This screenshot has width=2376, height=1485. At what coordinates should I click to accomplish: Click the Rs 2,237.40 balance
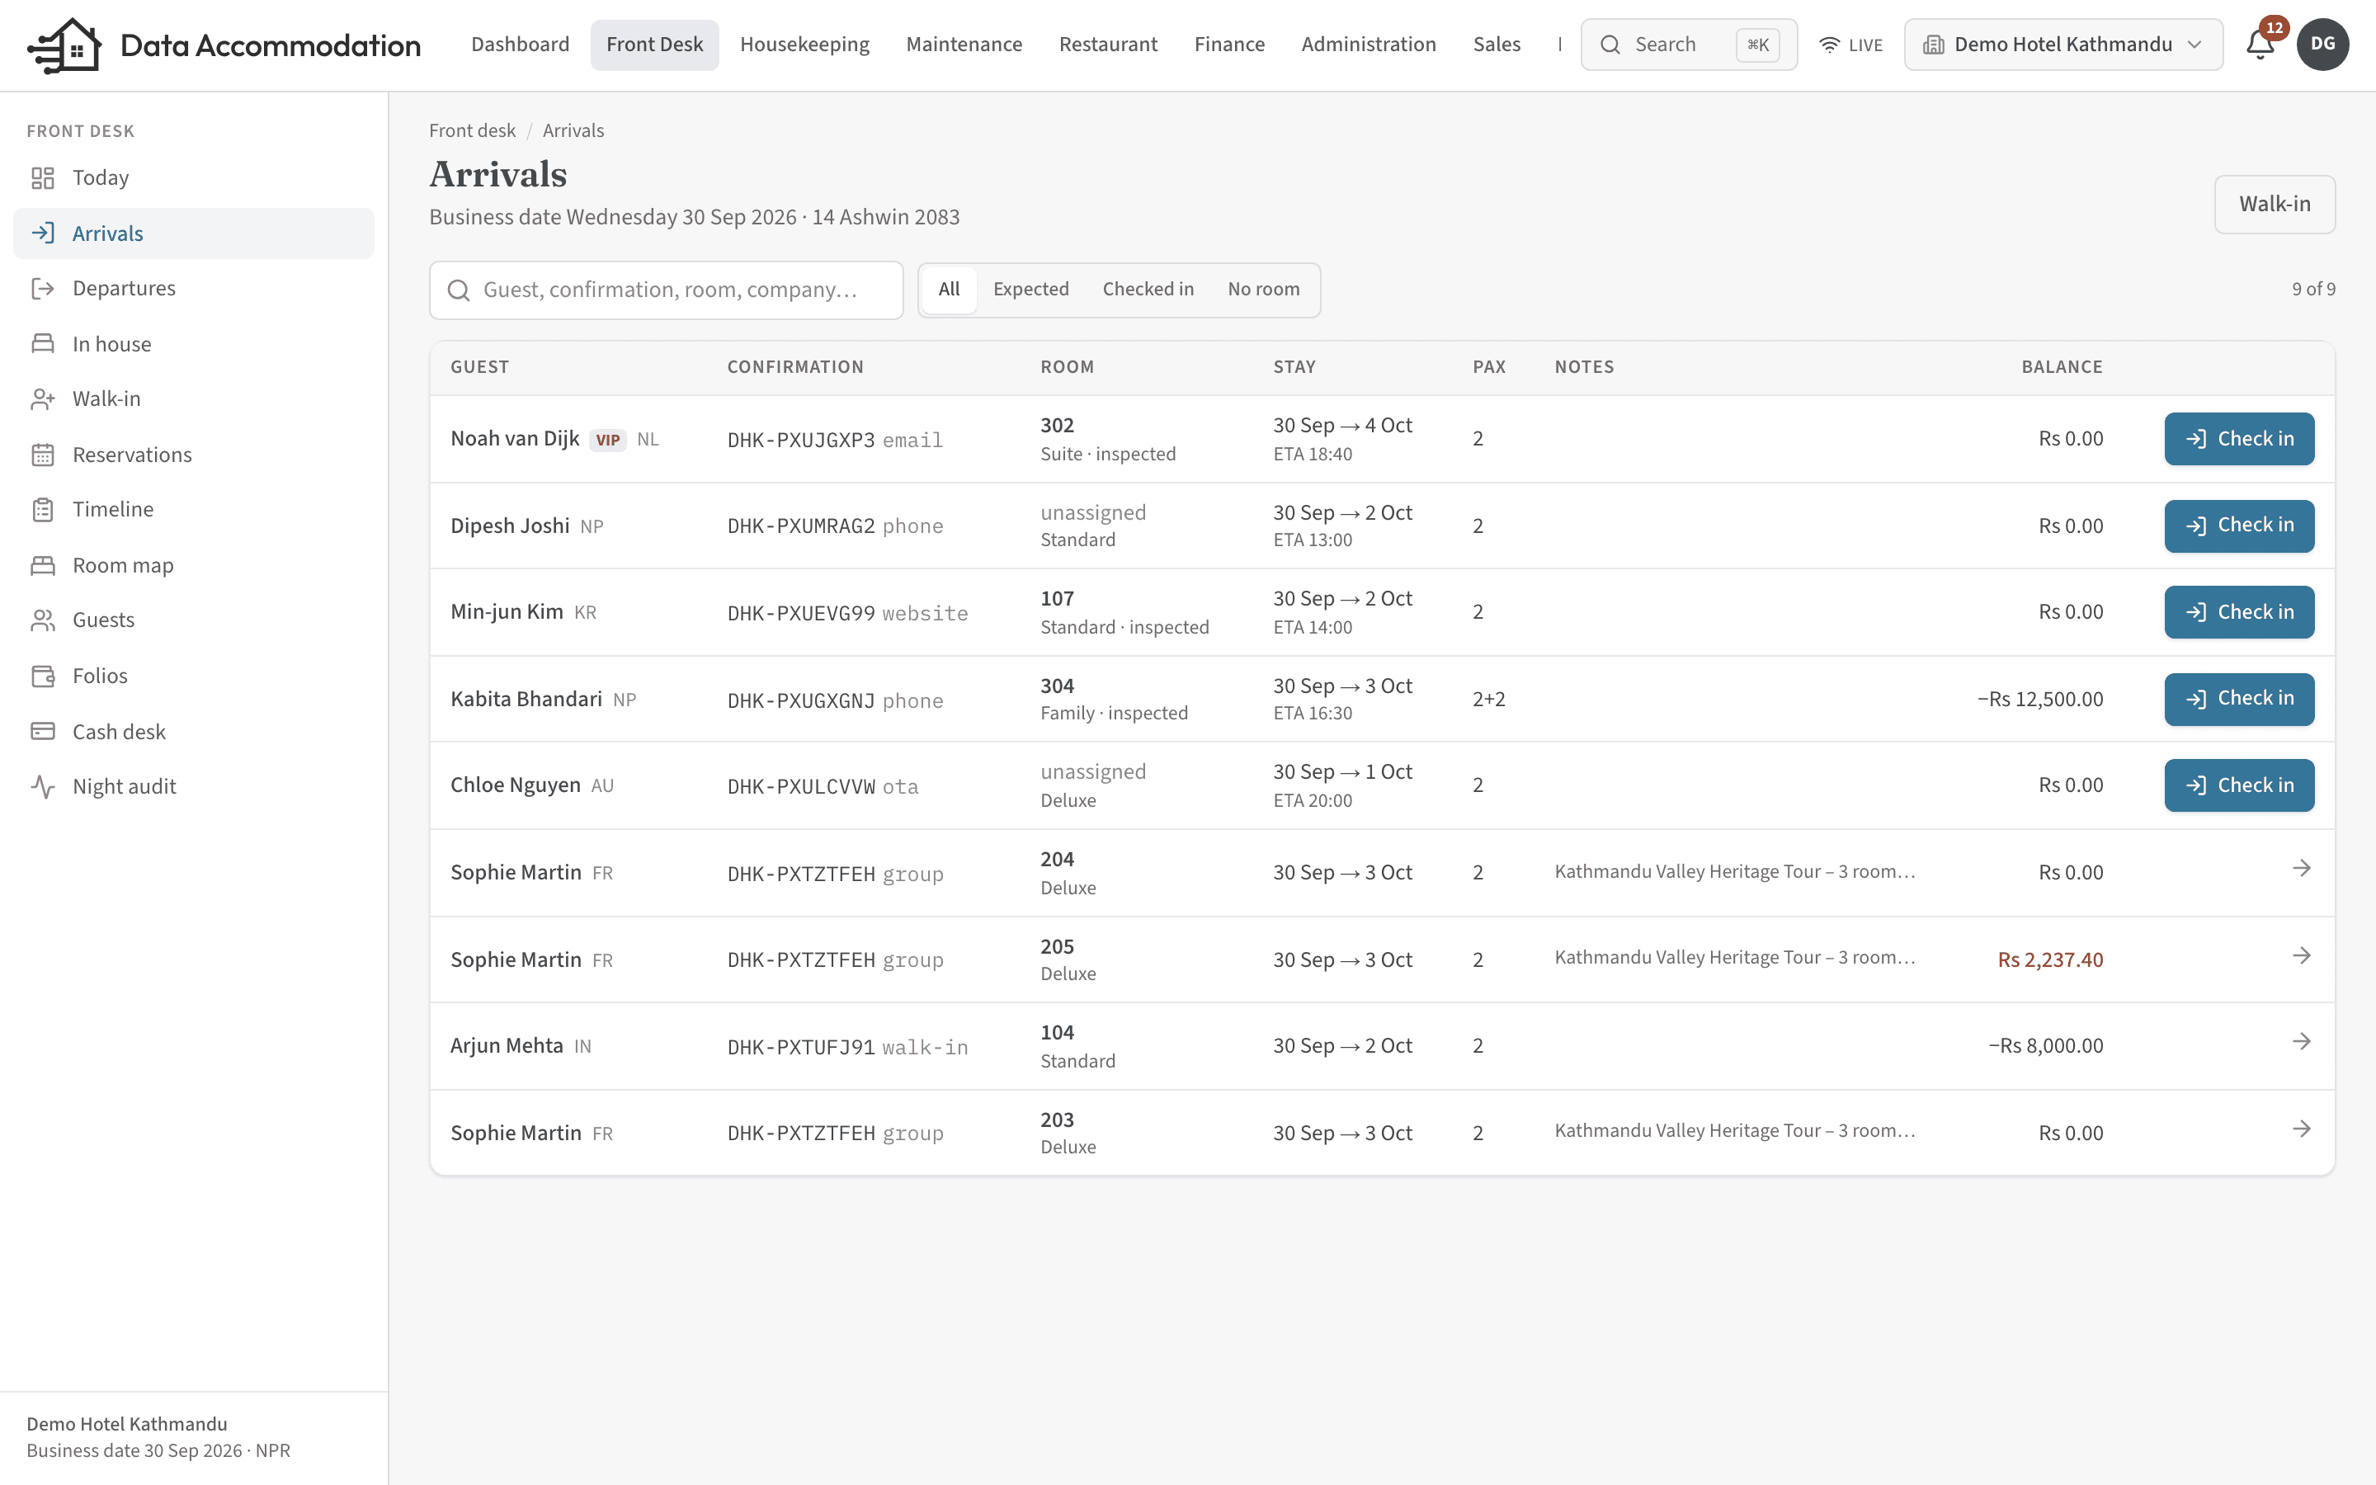[2050, 959]
